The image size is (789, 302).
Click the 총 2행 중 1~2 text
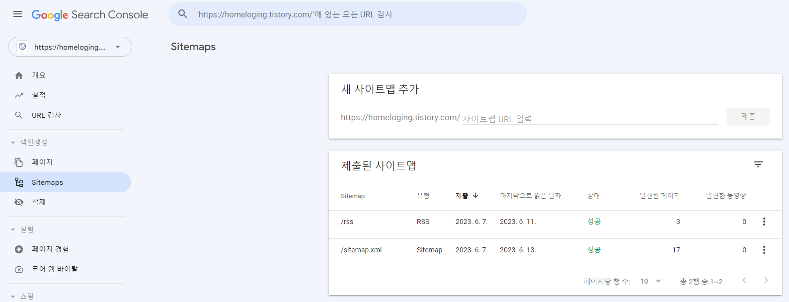pyautogui.click(x=701, y=281)
